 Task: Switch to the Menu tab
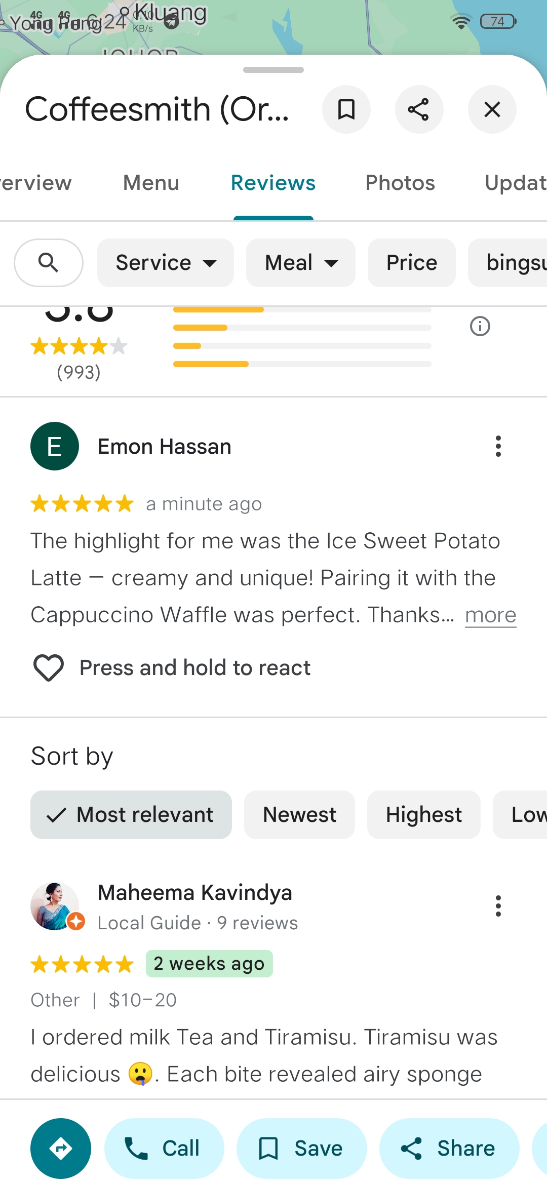coord(151,183)
